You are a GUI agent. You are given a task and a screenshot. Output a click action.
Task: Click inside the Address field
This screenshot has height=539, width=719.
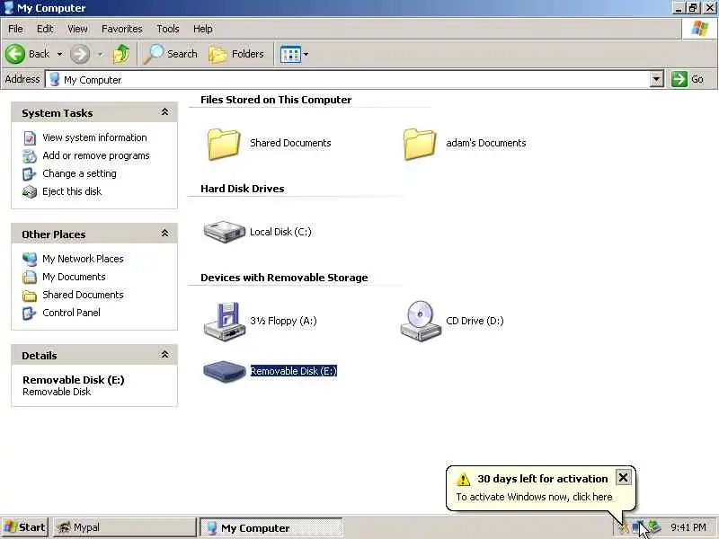[x=349, y=79]
